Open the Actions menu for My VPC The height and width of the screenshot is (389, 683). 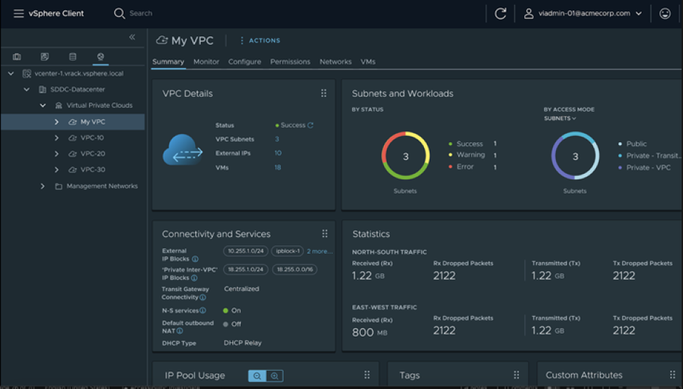click(260, 41)
